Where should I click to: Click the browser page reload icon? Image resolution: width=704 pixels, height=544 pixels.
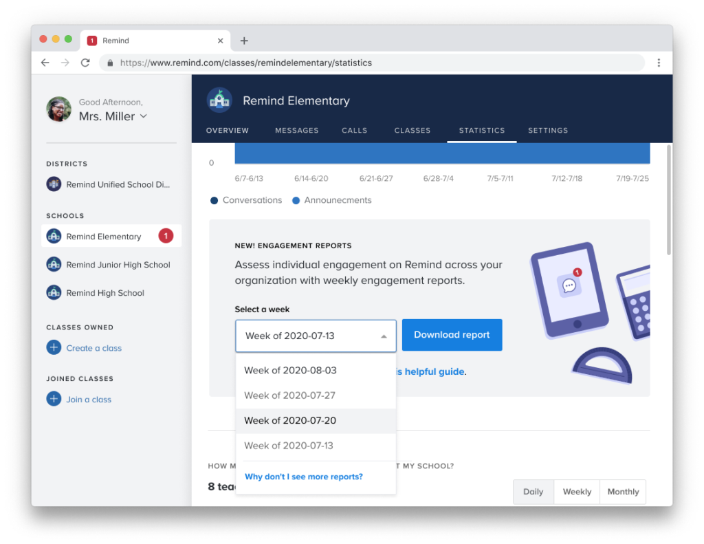click(85, 62)
